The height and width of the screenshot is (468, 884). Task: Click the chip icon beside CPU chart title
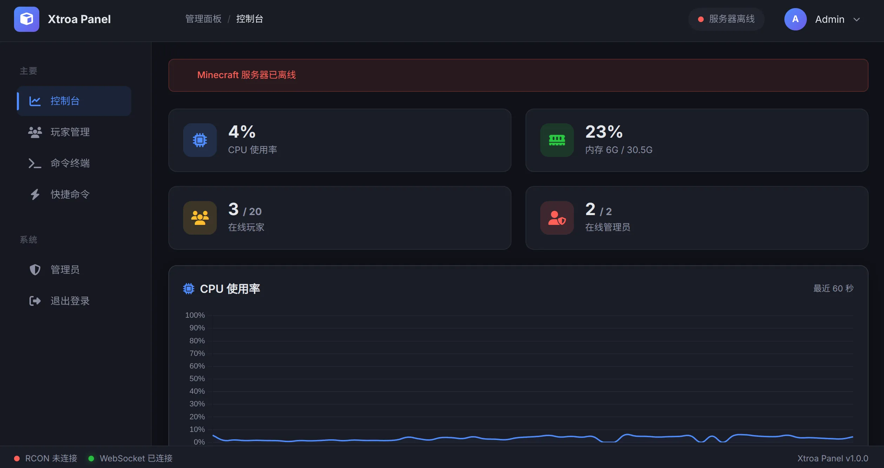tap(188, 289)
